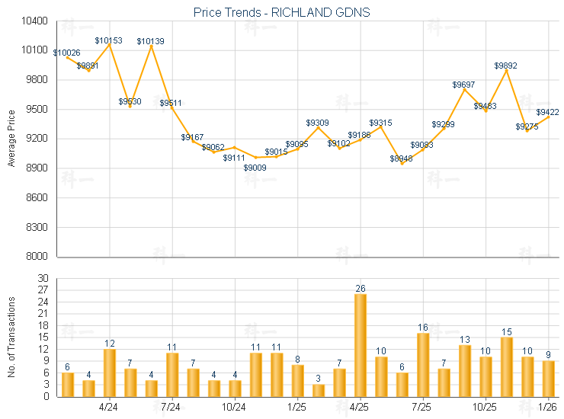The height and width of the screenshot is (419, 564).
Task: Click the $9697 price data point
Action: pyautogui.click(x=464, y=89)
